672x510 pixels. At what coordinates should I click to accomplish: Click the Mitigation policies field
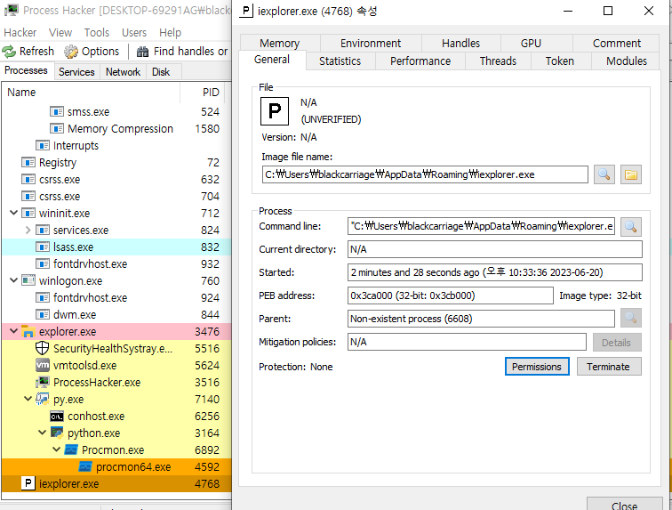click(467, 342)
